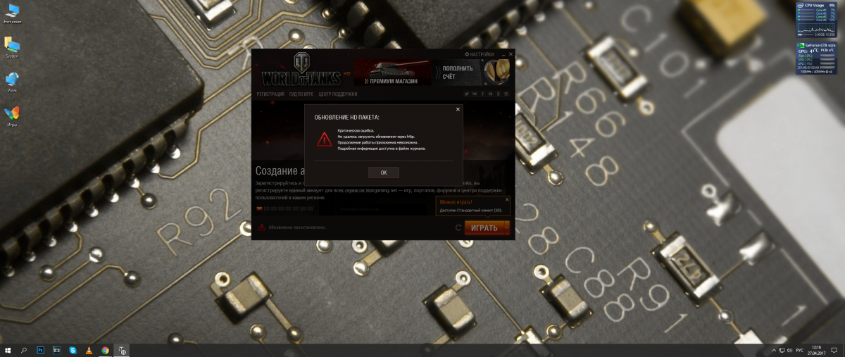Click the orange ИГРАТЬ play button
Viewport: 845px width, 357px height.
(484, 227)
